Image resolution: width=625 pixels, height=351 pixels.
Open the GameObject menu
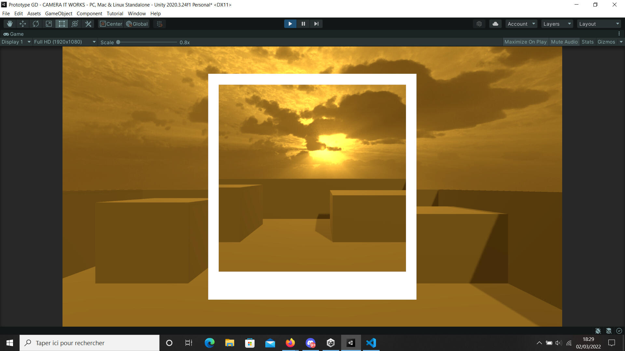(x=59, y=14)
